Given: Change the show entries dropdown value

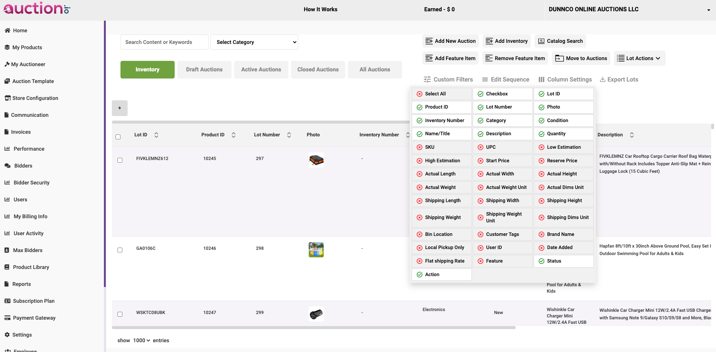Looking at the screenshot, I should click(x=141, y=340).
